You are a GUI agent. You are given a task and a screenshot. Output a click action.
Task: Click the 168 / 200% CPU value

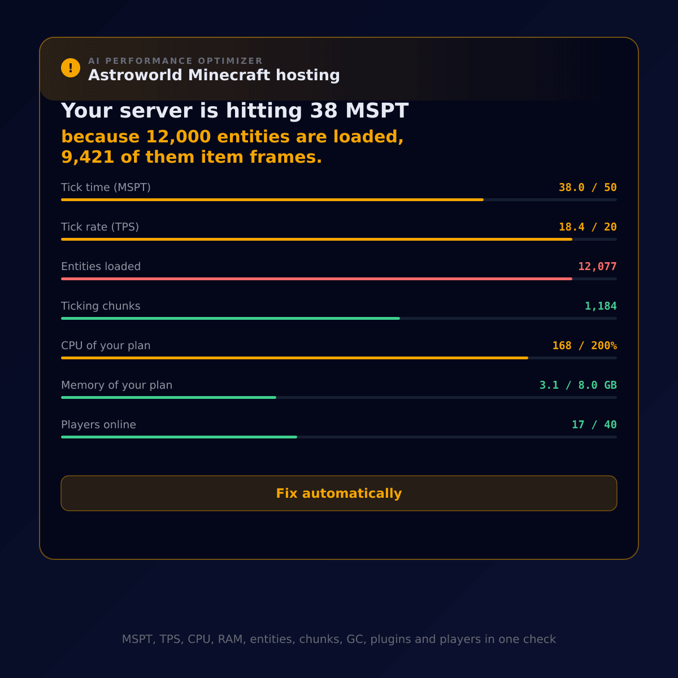pyautogui.click(x=584, y=346)
